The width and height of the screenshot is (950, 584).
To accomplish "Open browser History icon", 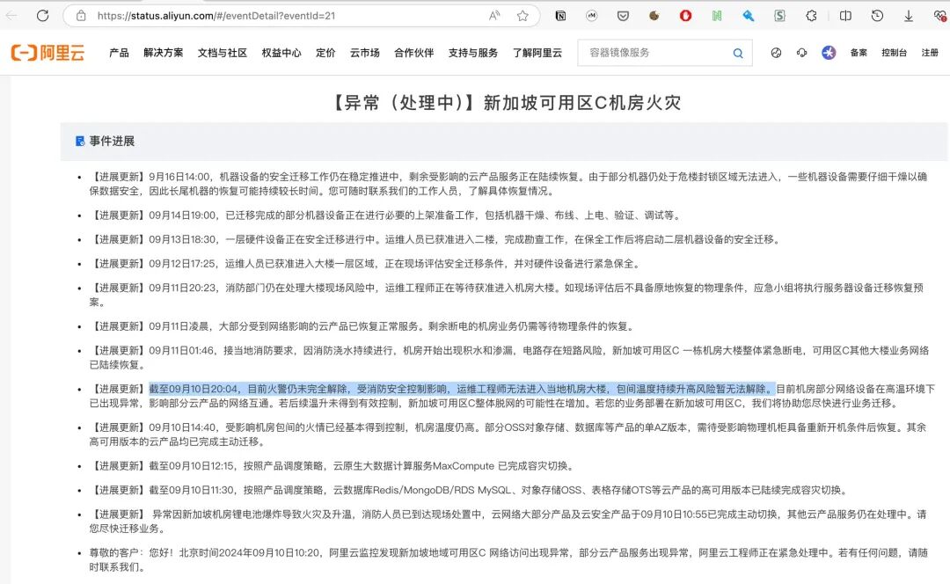I will point(877,16).
